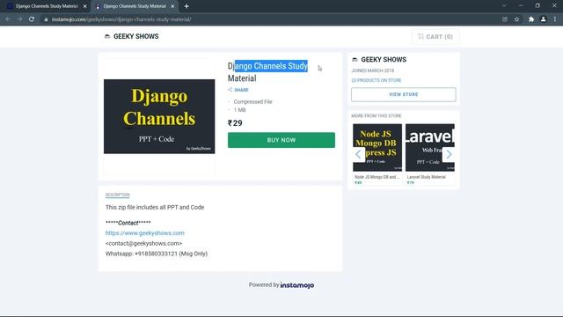
Task: Switch to the first Django Channels Study Material tab
Action: (47, 6)
